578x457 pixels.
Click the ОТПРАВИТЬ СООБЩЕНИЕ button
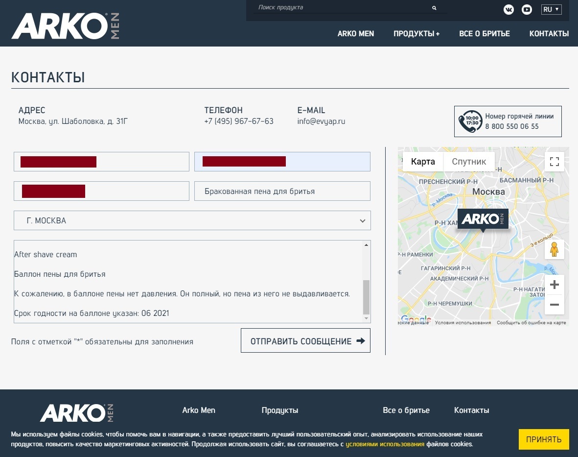[x=305, y=341]
